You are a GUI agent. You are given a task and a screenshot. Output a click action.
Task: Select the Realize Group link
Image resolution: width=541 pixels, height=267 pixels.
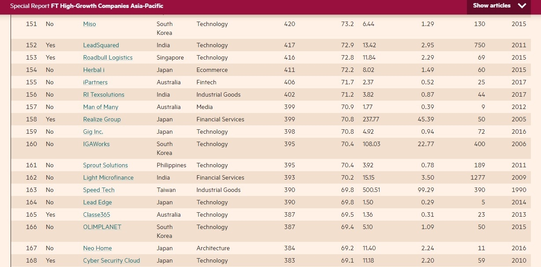[x=102, y=120]
